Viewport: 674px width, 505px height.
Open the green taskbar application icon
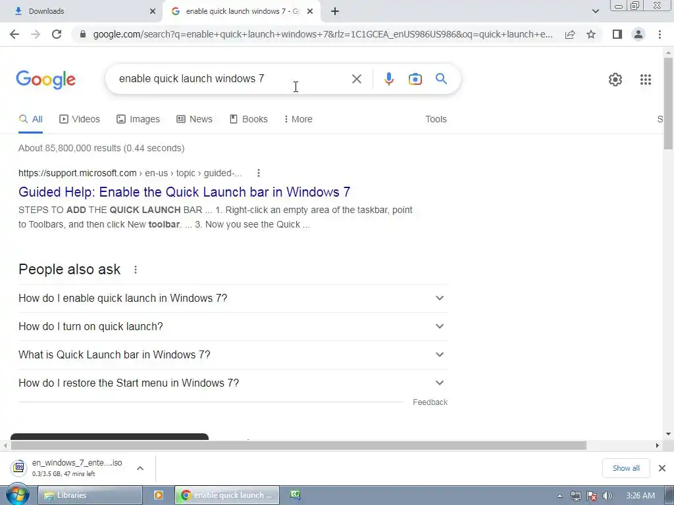[x=296, y=495]
